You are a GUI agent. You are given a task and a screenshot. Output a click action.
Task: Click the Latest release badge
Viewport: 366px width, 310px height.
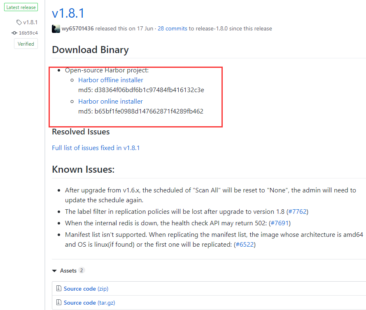click(x=21, y=7)
